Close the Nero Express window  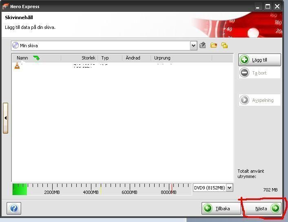(277, 7)
